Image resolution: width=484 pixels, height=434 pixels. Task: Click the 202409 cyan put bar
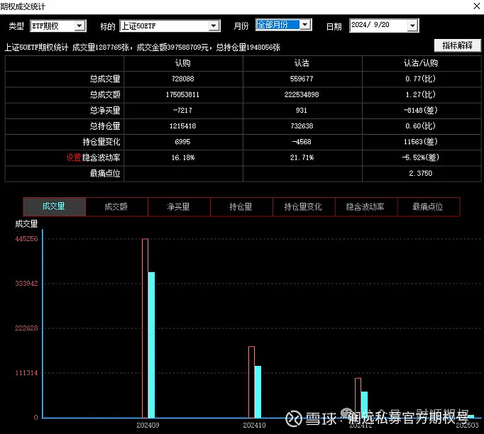[x=152, y=345]
